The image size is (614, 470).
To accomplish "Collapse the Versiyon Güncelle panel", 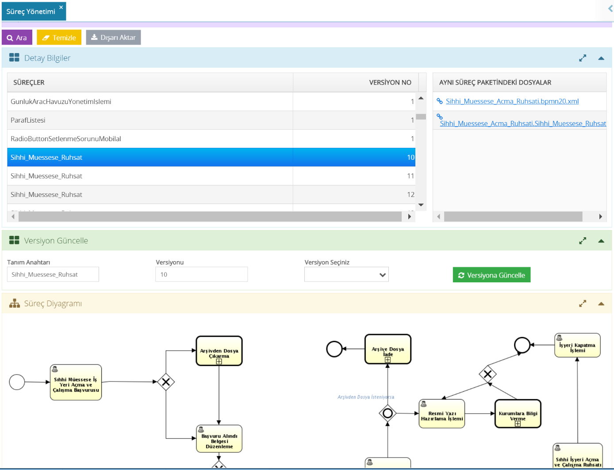I will click(x=601, y=241).
